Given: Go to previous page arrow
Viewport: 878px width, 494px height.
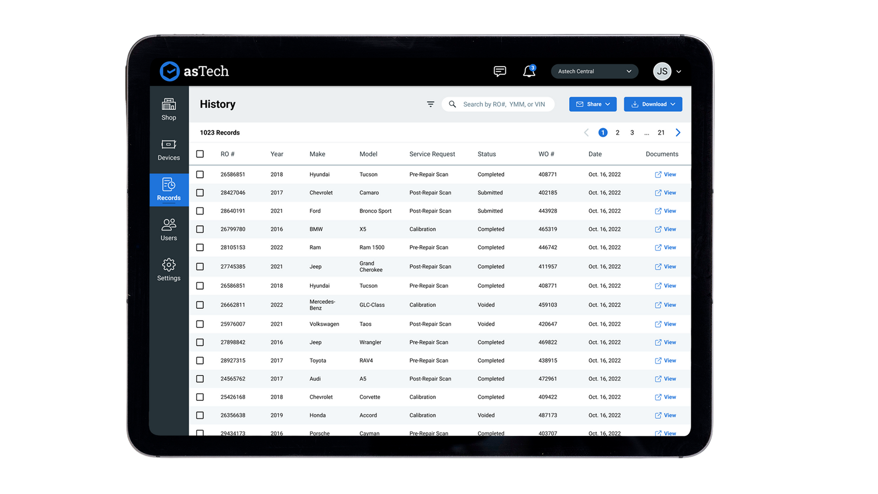Looking at the screenshot, I should click(x=586, y=133).
